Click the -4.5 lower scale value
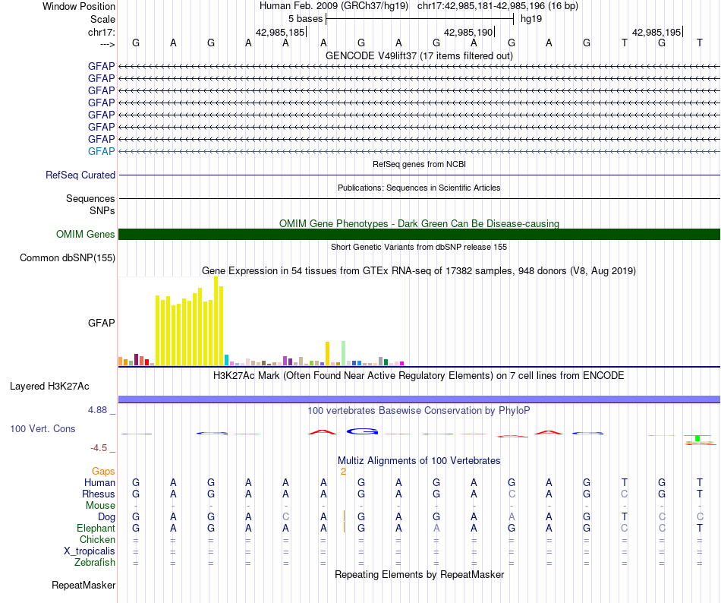This screenshot has width=721, height=603. [x=99, y=448]
